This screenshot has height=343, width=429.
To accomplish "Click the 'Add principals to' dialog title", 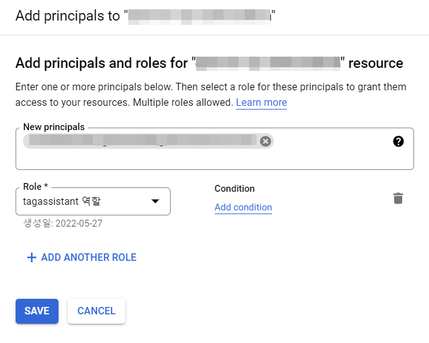I will (x=67, y=16).
